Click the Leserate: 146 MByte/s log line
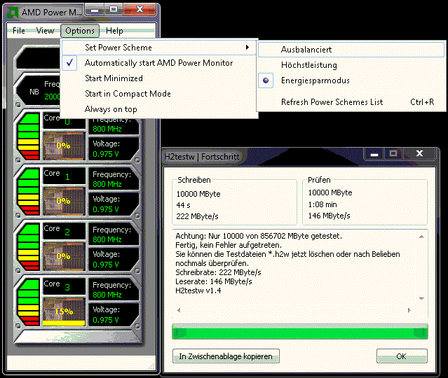The image size is (448, 378). pyautogui.click(x=214, y=281)
